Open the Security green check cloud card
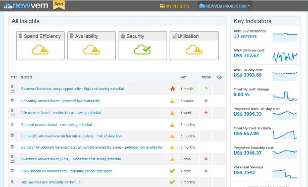Screen dimensions: 308x187 coord(142,45)
